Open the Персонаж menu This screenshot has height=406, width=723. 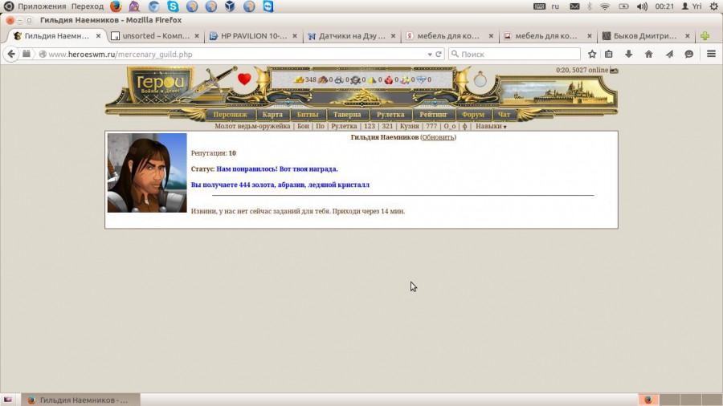(x=231, y=115)
